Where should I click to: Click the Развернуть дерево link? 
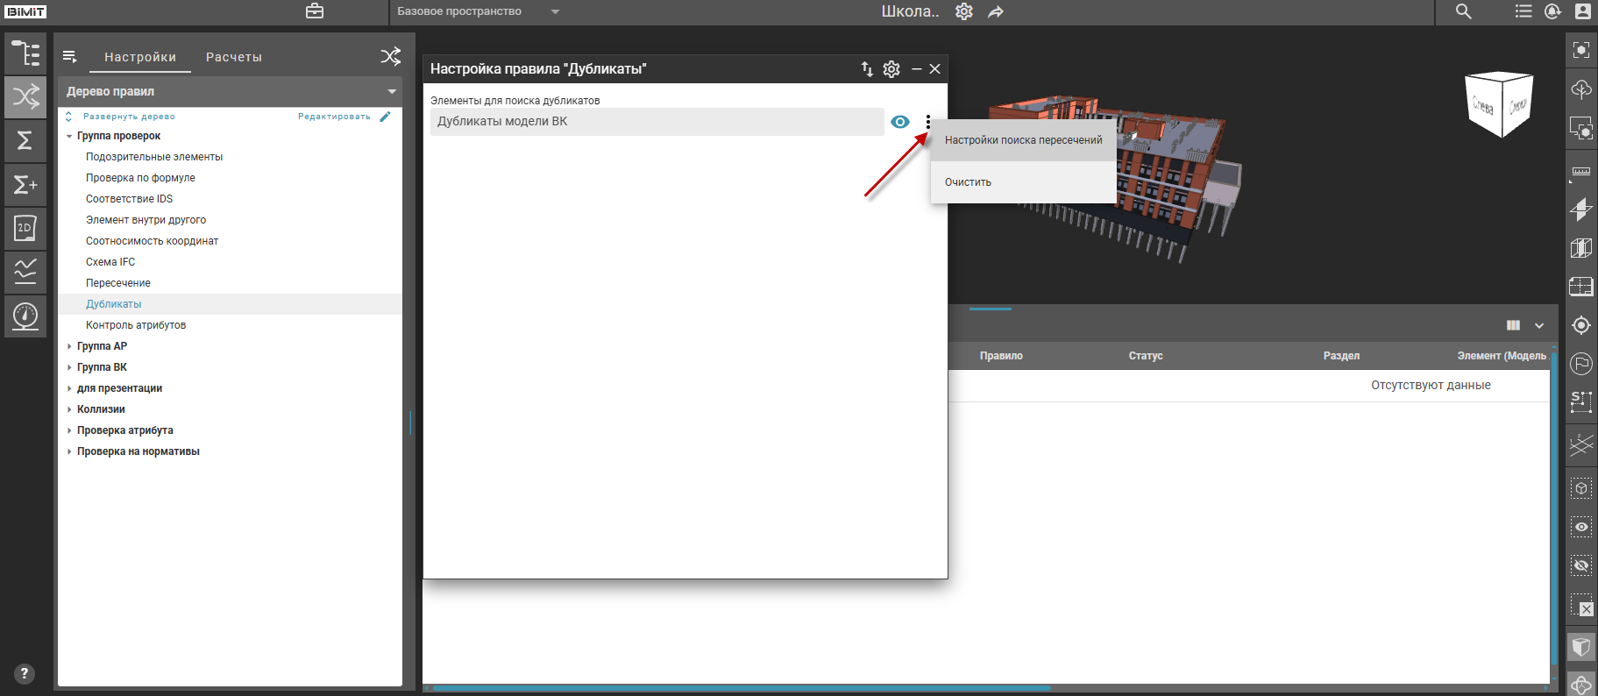tap(129, 117)
